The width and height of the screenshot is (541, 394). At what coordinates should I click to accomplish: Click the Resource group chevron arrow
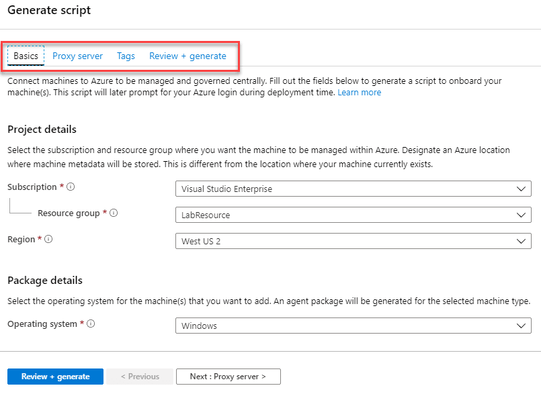pos(522,215)
